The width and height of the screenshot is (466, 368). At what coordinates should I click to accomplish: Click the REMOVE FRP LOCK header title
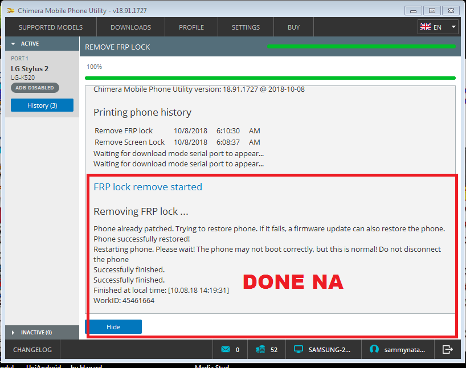(x=117, y=47)
